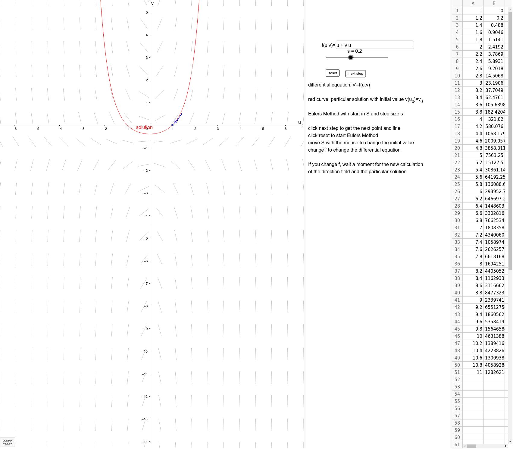Select spreadsheet column B header
The height and width of the screenshot is (449, 513).
click(x=494, y=3)
